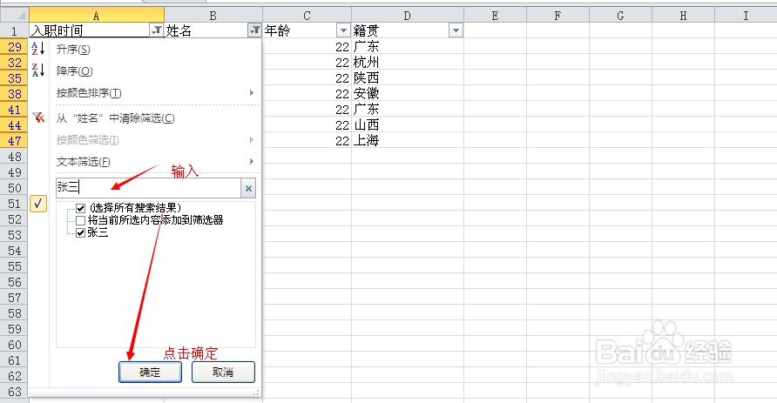Enable 'Add current selection to filter' checkbox
The width and height of the screenshot is (777, 403).
(81, 220)
